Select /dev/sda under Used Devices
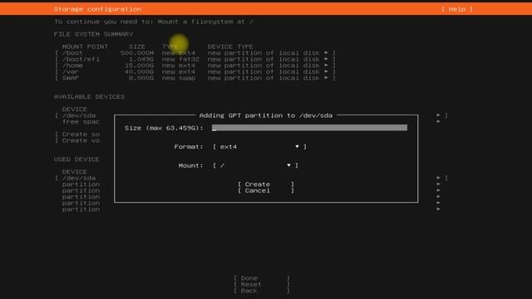This screenshot has width=532, height=299. coord(79,178)
